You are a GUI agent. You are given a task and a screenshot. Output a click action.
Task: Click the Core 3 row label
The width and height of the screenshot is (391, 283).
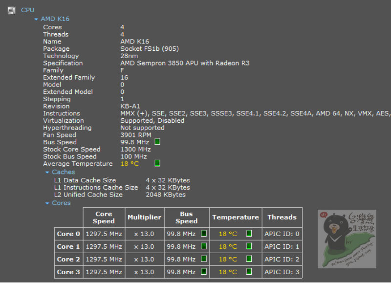(68, 272)
